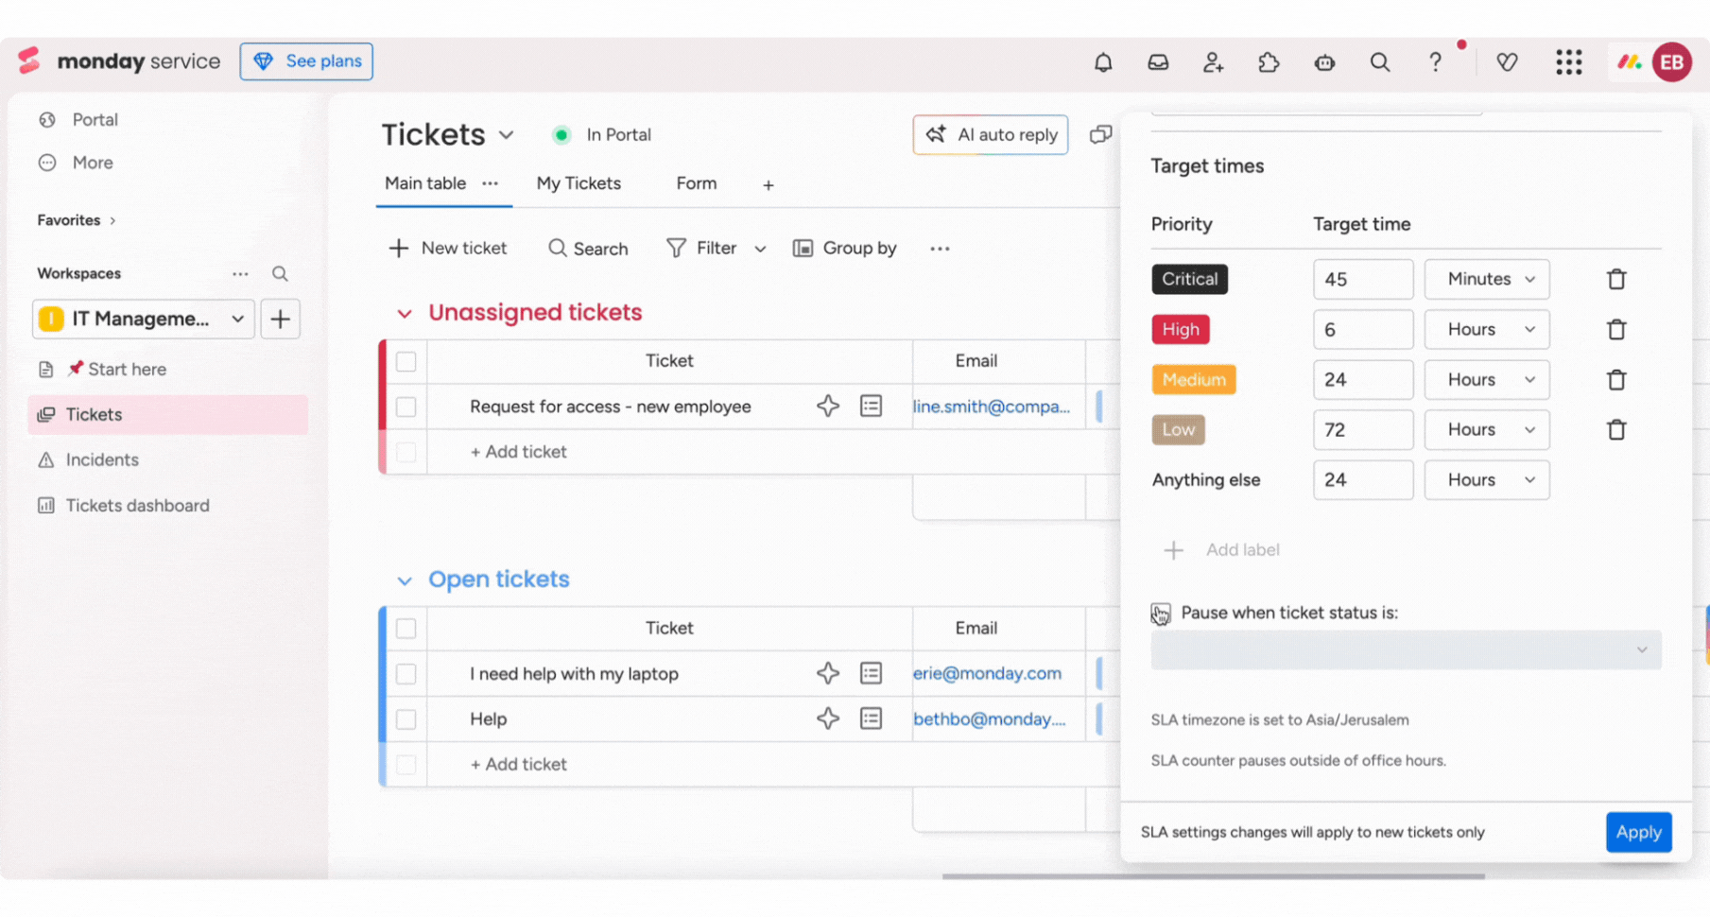Click the AI star icon for laptop ticket

pyautogui.click(x=828, y=673)
